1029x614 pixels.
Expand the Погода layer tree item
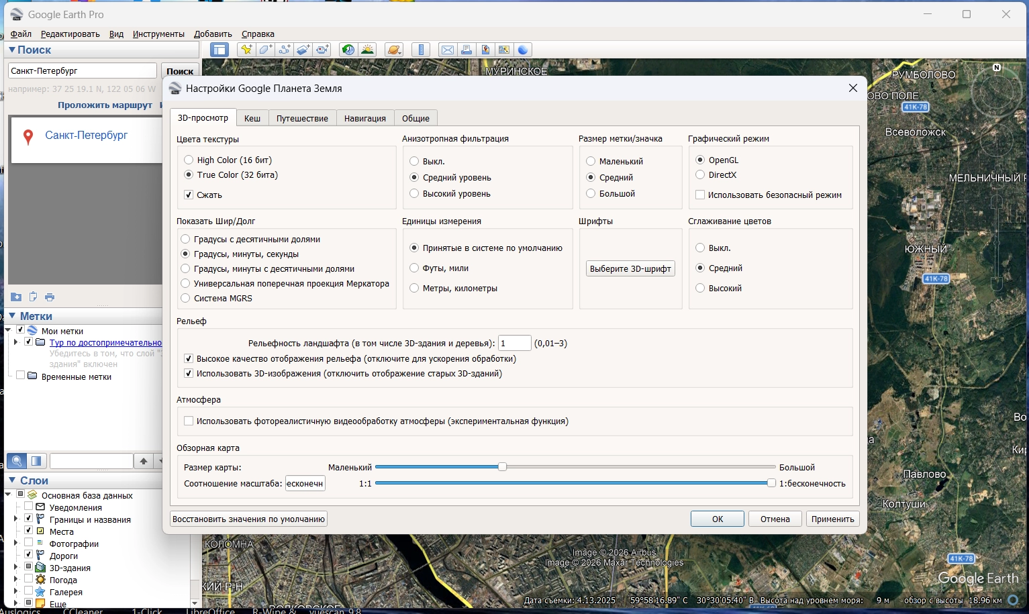point(16,580)
